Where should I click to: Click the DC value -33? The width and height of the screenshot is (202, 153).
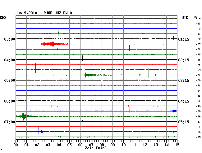click(198, 34)
